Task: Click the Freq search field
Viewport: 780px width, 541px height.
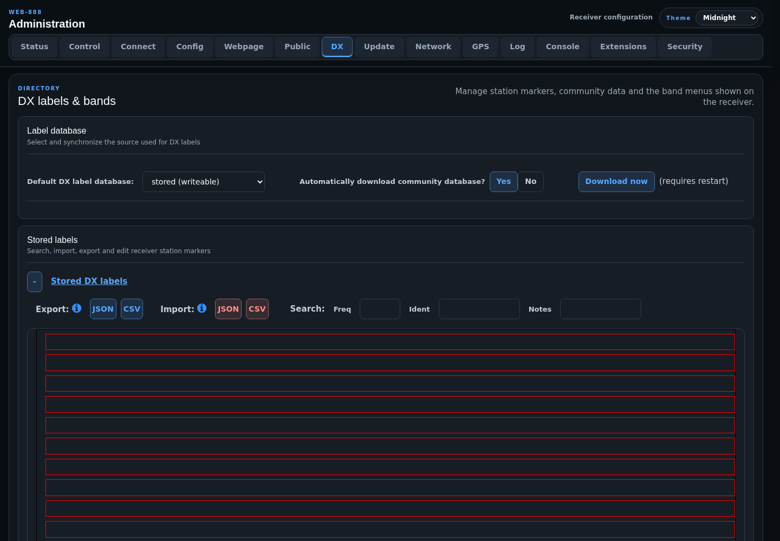Action: [x=380, y=309]
